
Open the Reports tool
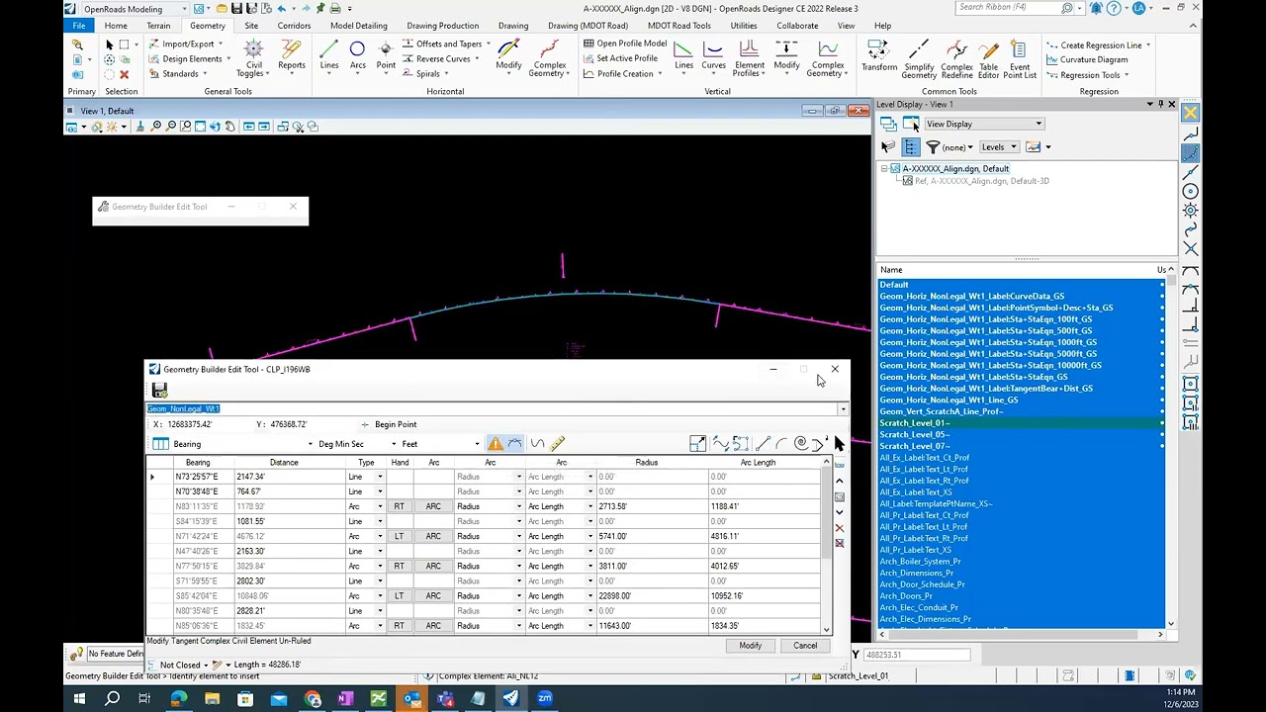point(292,54)
